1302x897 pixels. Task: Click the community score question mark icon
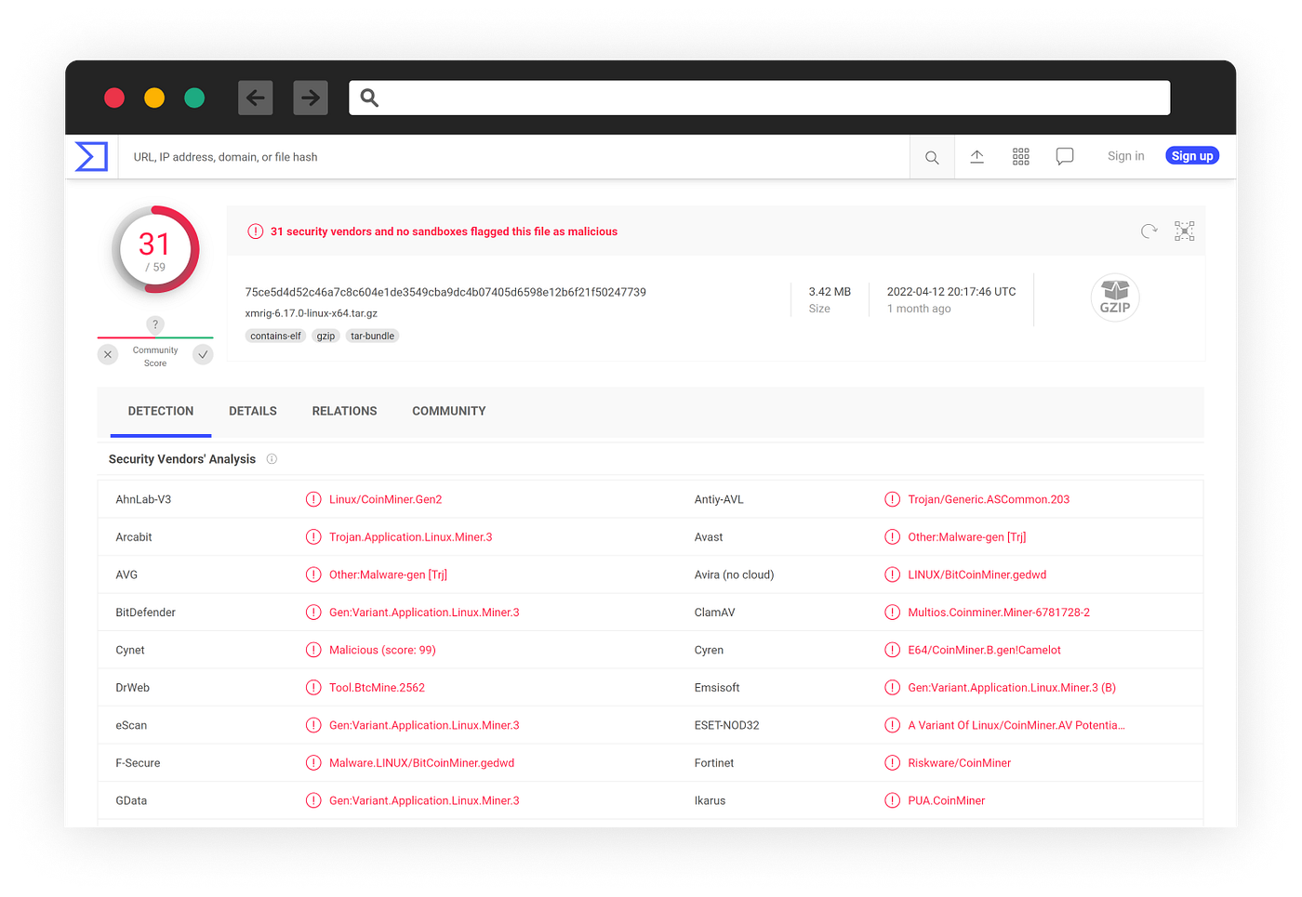coord(155,324)
